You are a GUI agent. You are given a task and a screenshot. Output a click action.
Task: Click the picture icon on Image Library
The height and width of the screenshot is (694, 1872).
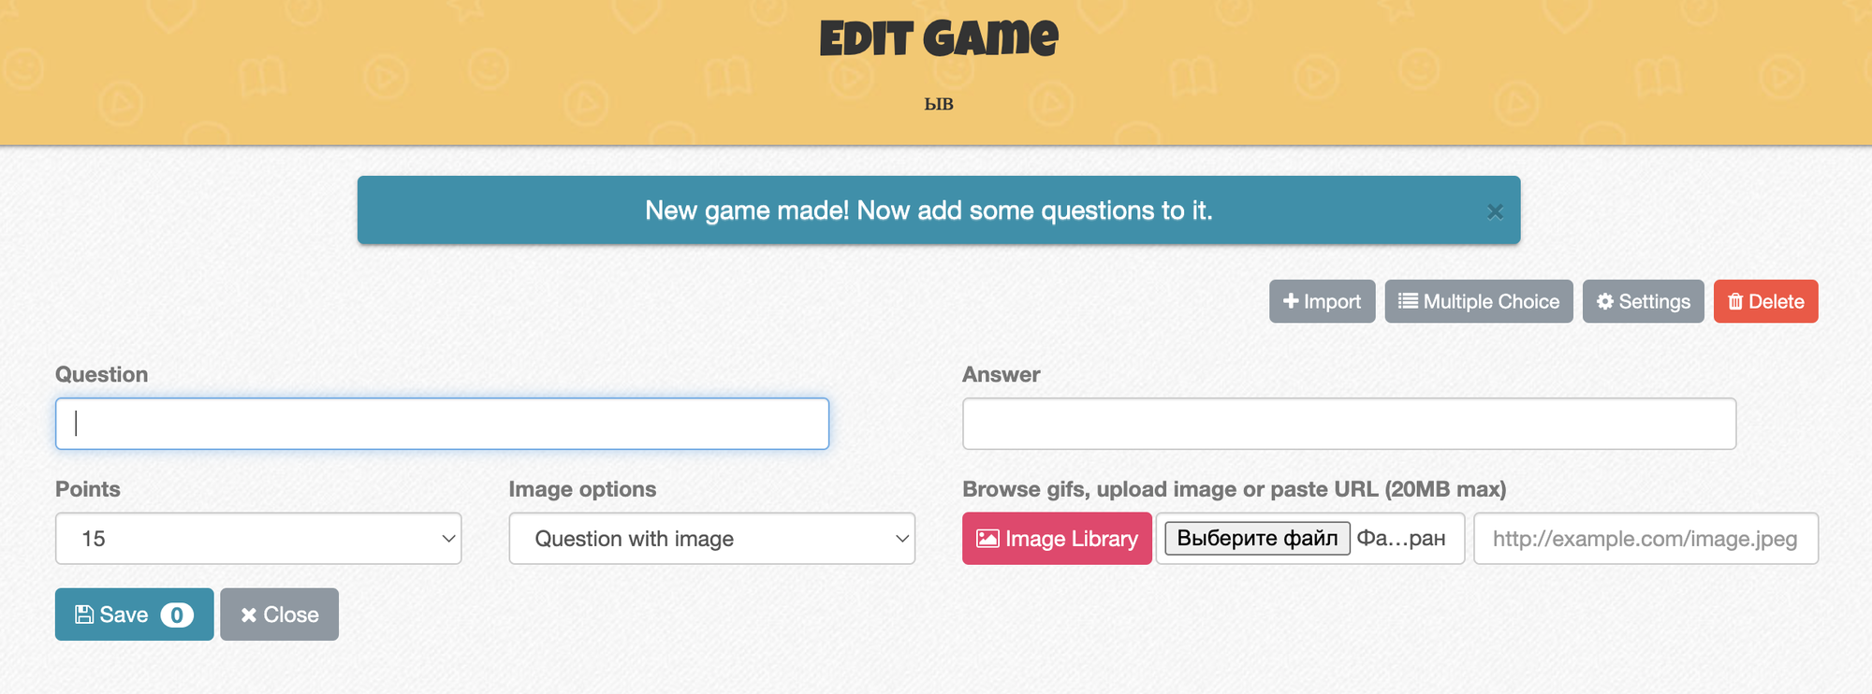click(987, 539)
